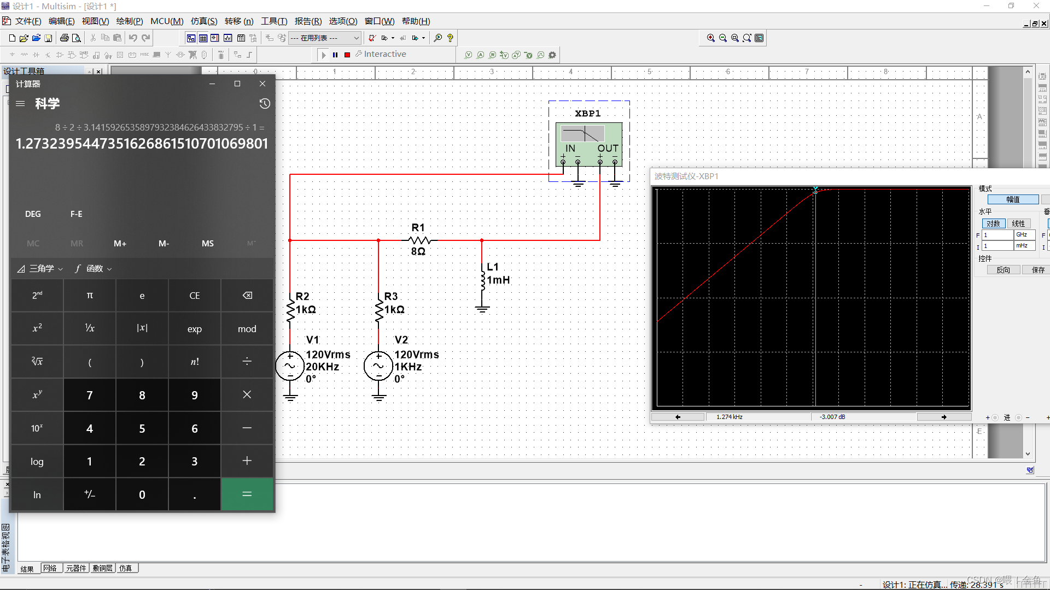
Task: Open the 仿真(S) simulate menu
Action: (203, 21)
